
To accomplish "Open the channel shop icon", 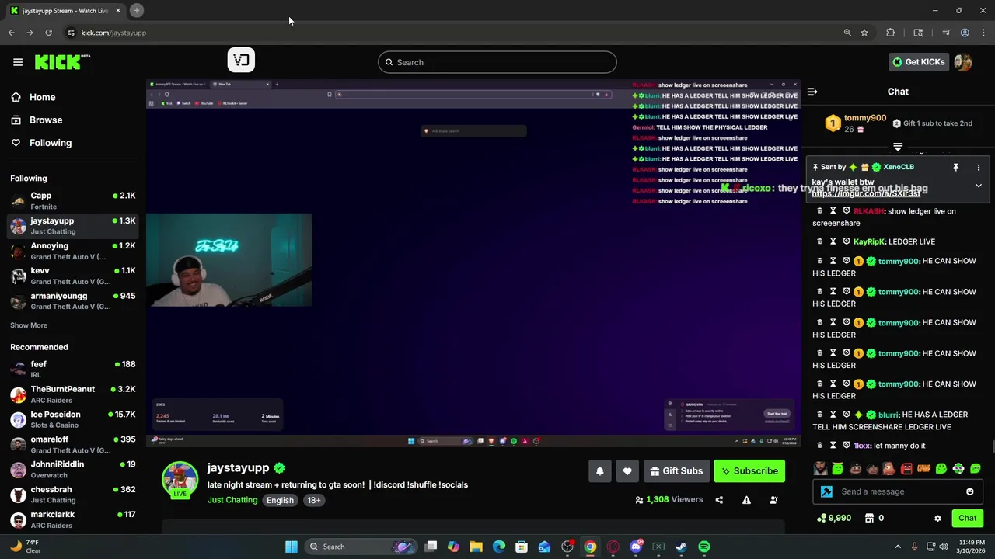I will coord(869,518).
